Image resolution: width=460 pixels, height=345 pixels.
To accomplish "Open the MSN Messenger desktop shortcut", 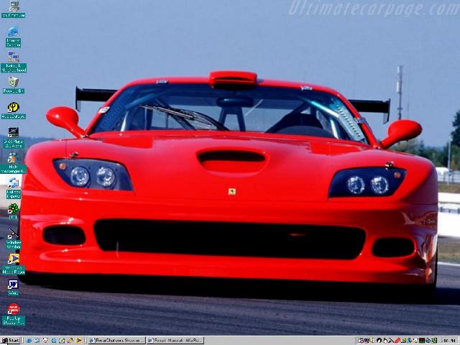I will [14, 163].
